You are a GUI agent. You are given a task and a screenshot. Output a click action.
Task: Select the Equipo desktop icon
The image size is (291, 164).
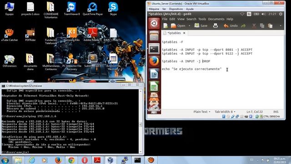10,9
